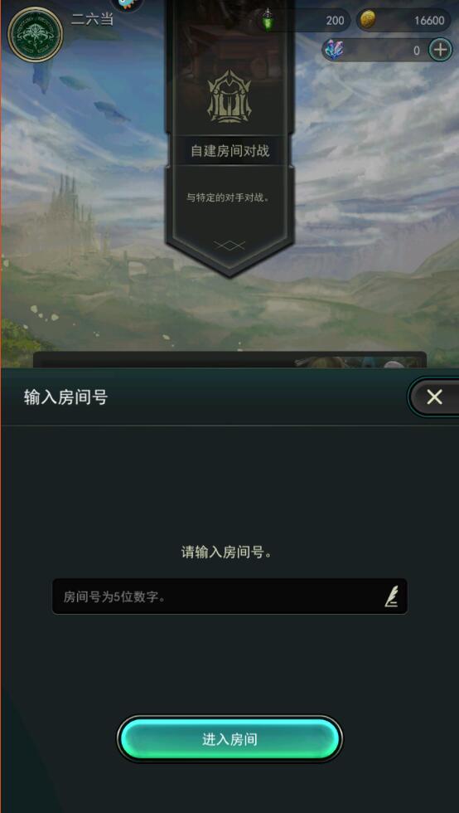
Task: Expand the banner's bottom chevron ornament
Action: 229,246
